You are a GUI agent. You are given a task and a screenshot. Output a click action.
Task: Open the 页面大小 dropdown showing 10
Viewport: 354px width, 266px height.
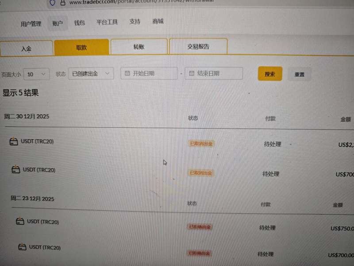point(36,74)
